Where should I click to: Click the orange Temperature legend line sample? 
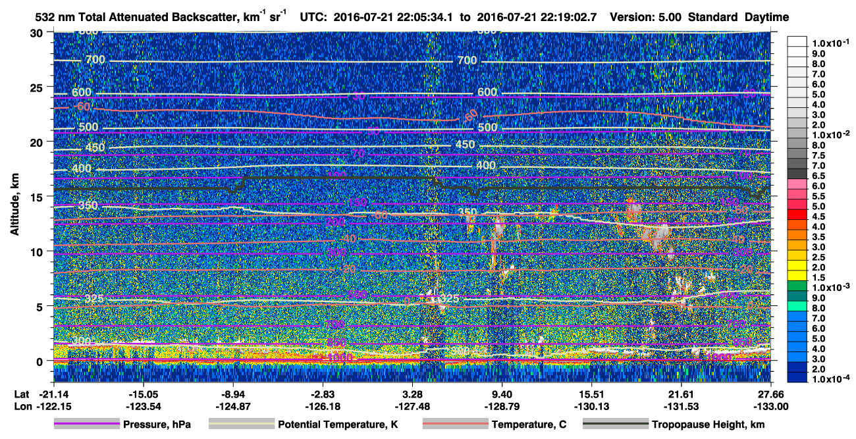(454, 425)
